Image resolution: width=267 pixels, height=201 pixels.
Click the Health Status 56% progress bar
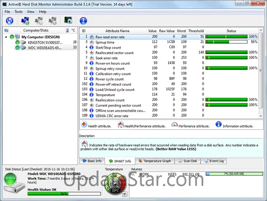click(x=64, y=194)
